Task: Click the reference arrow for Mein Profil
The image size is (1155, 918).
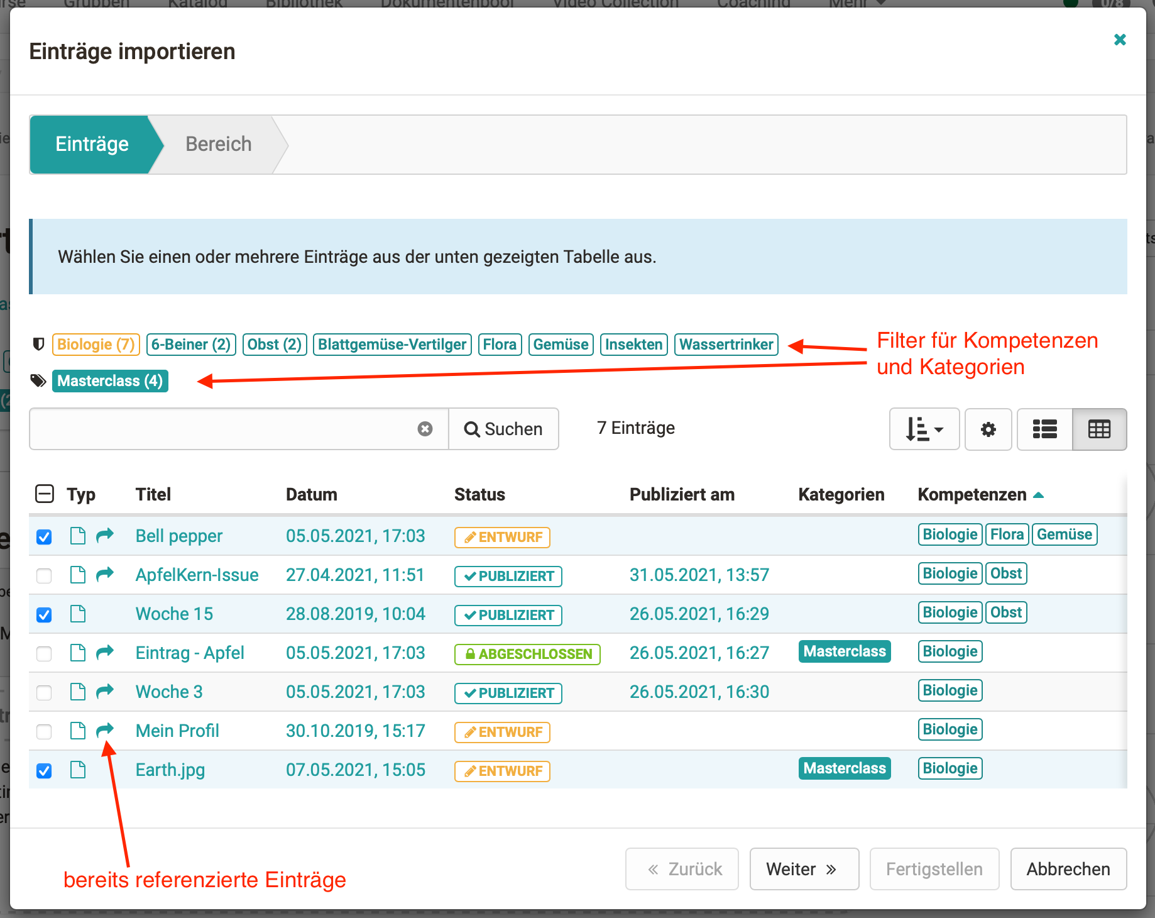Action: 105,730
